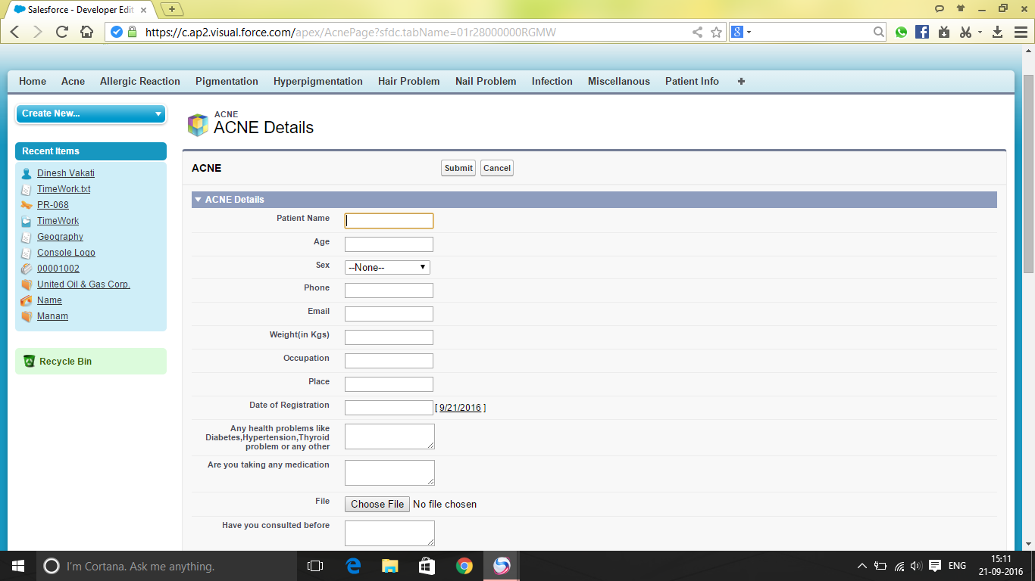Open the Console Logo recent item

66,253
